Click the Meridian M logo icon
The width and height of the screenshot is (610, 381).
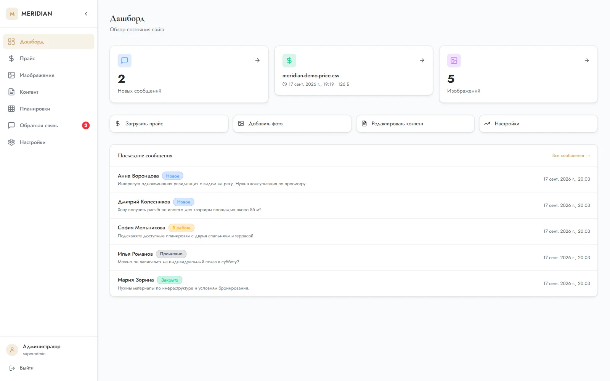[12, 14]
